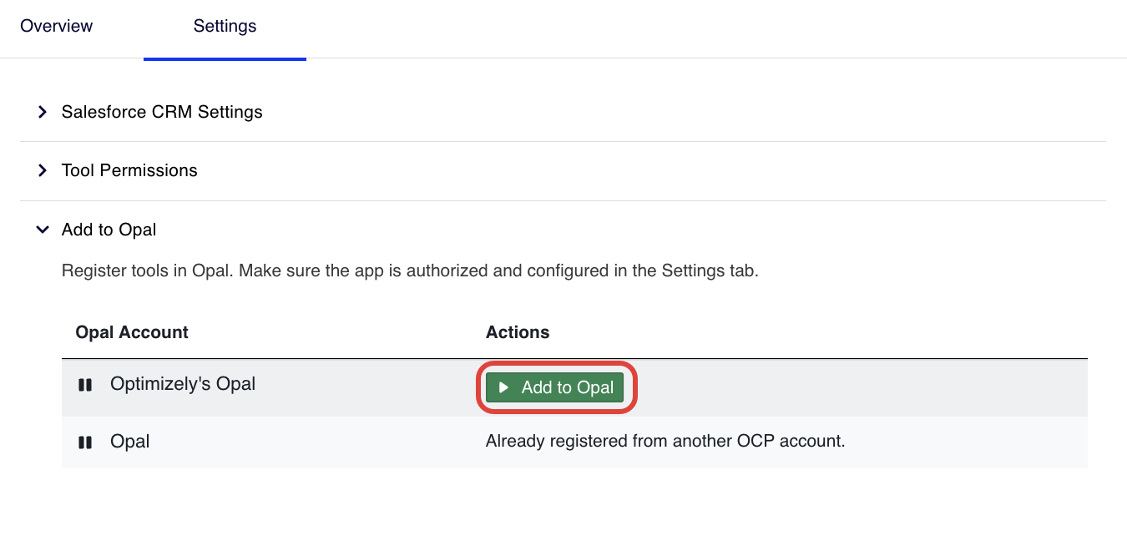Switch to the Overview tab

pyautogui.click(x=57, y=27)
